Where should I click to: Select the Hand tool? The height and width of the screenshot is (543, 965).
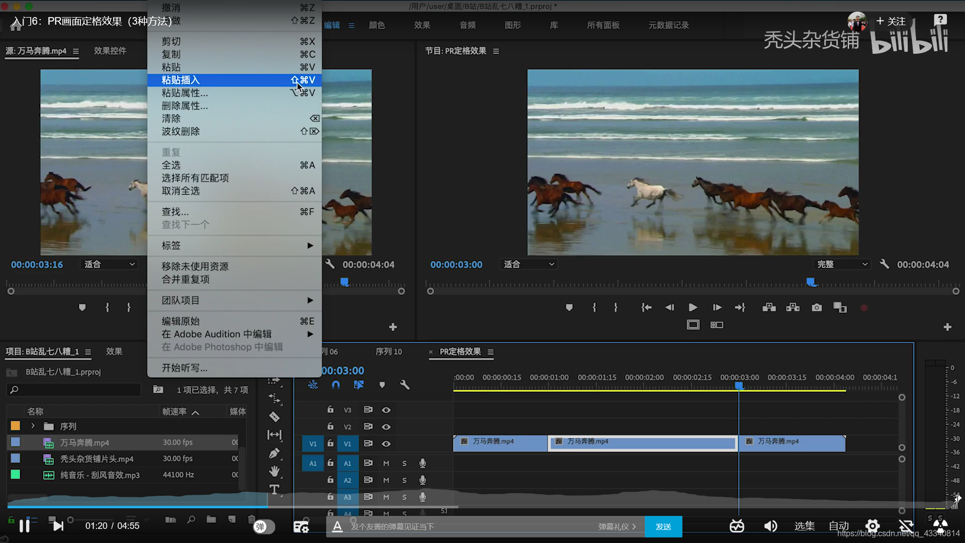(274, 472)
